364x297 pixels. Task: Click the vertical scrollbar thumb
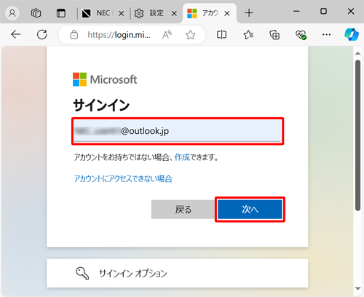click(357, 135)
